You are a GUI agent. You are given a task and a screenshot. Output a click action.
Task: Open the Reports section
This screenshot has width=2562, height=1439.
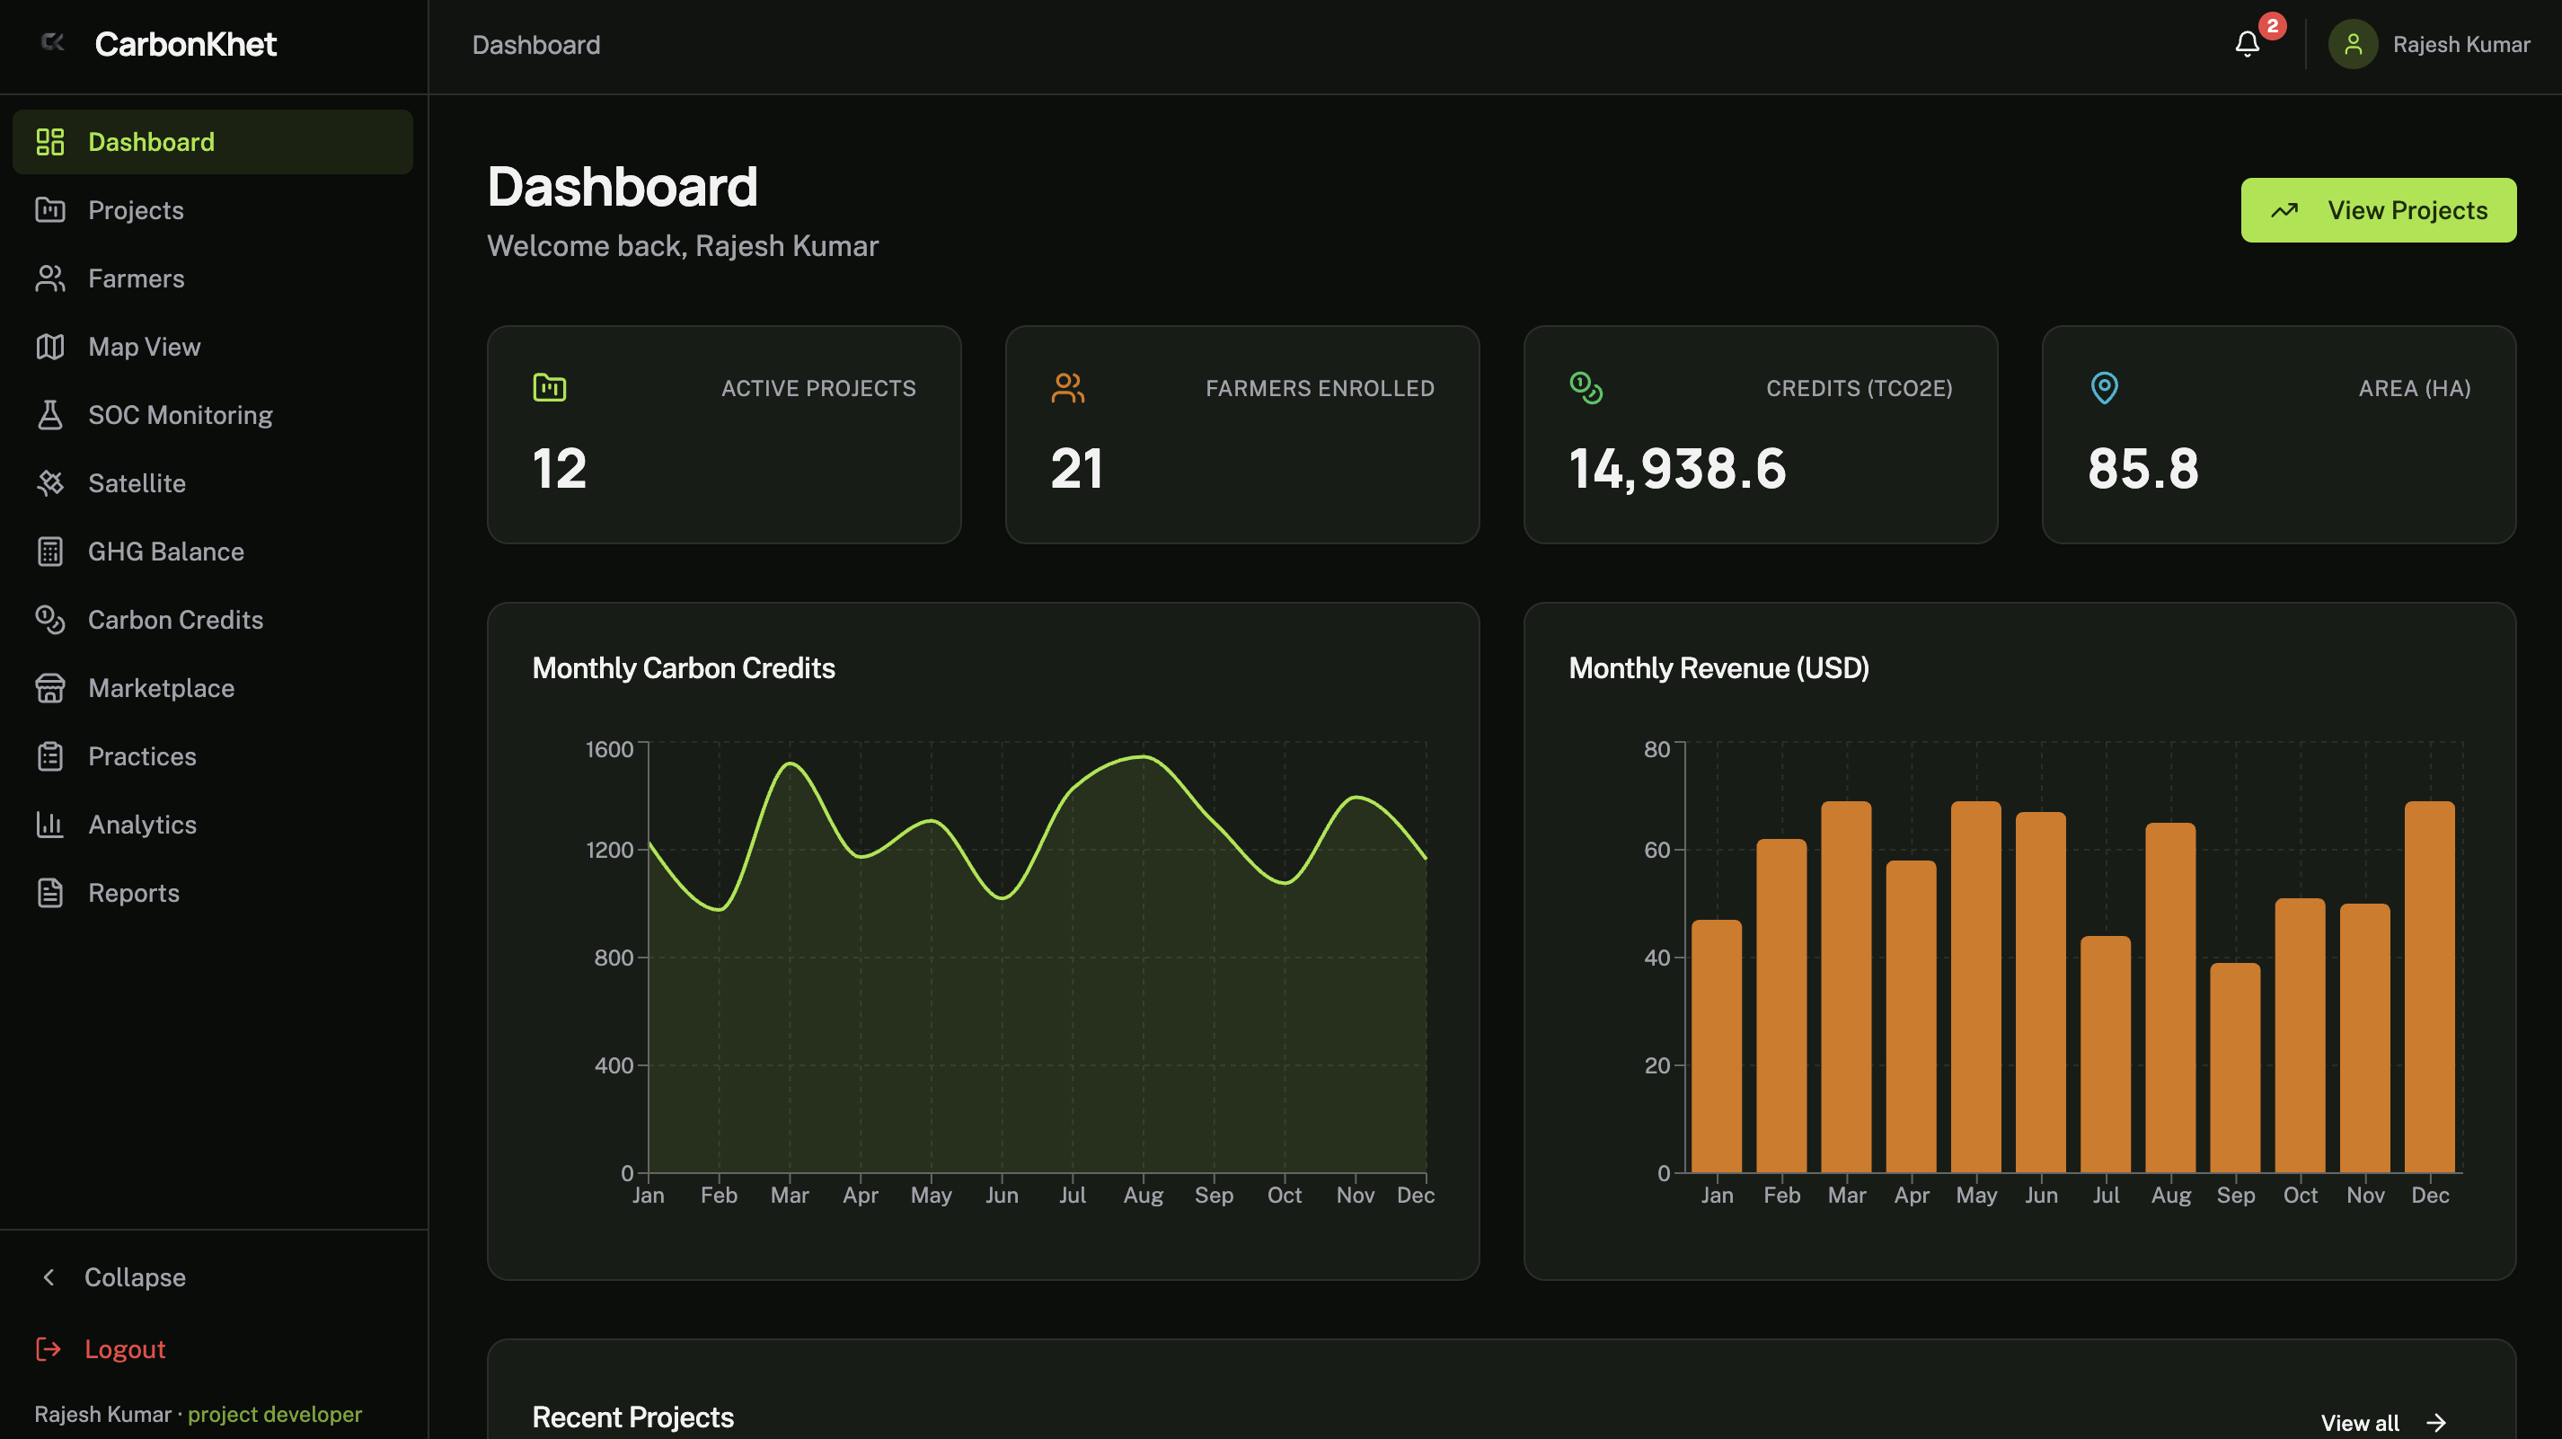tap(213, 893)
